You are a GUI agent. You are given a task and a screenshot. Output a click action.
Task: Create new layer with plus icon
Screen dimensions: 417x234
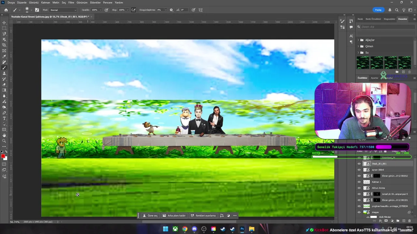[404, 221]
